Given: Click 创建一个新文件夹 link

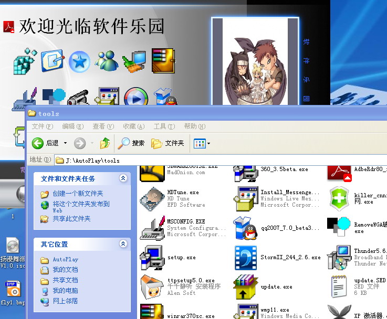Looking at the screenshot, I should click(x=78, y=194).
